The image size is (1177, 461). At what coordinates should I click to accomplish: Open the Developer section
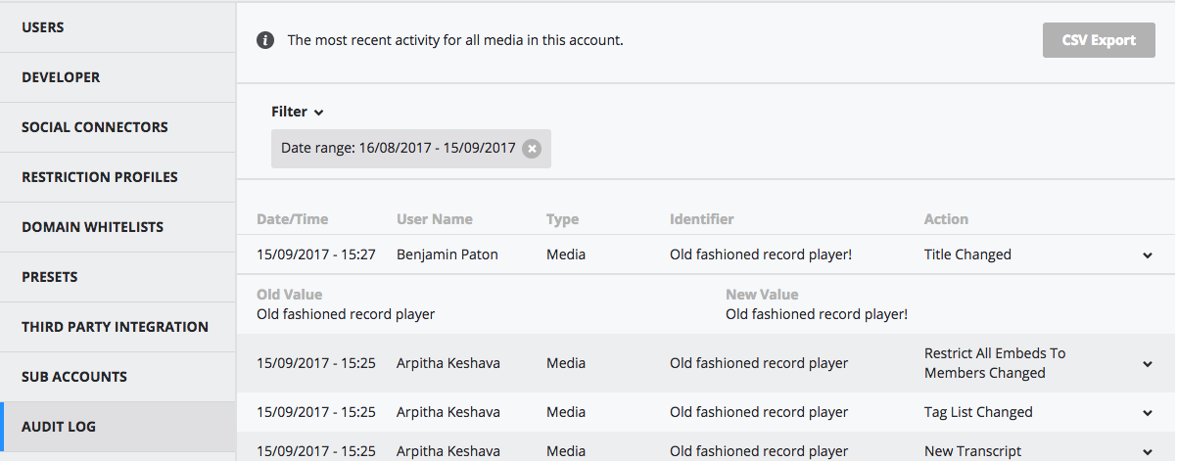[x=118, y=77]
